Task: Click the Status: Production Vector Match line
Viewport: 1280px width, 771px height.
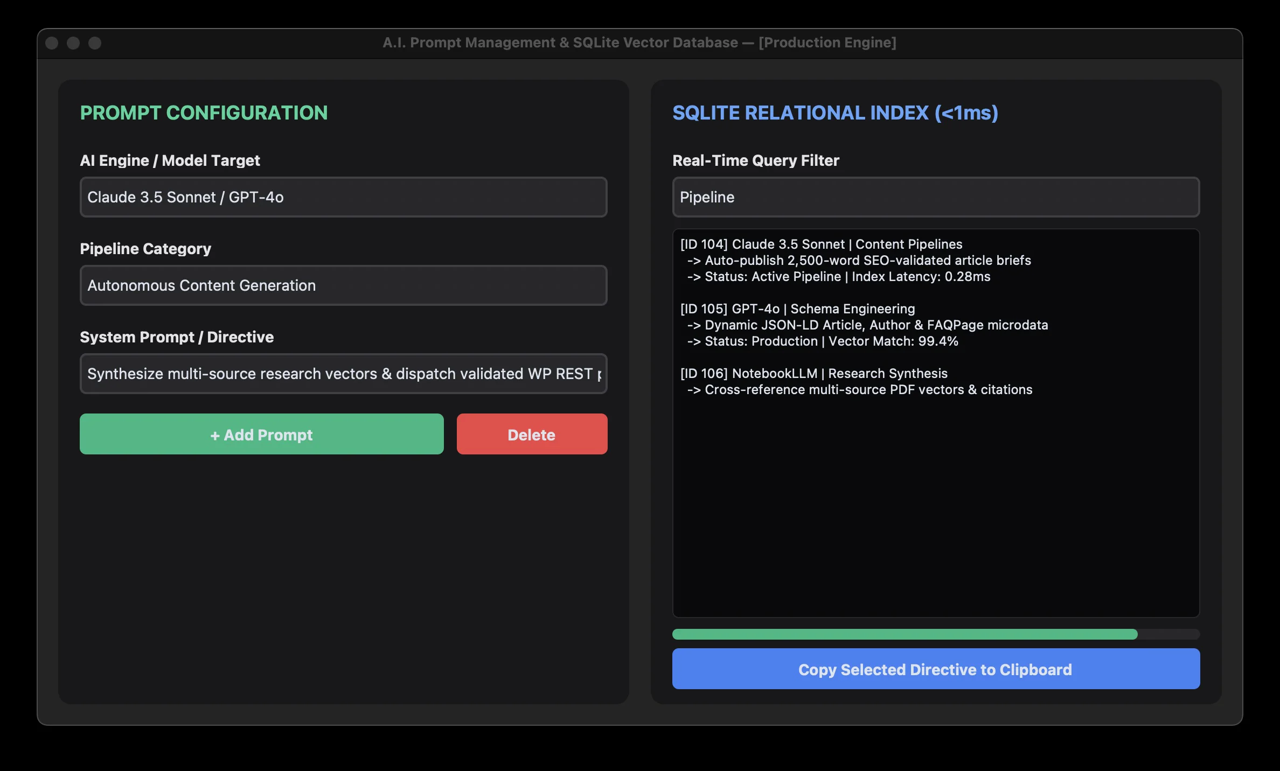Action: (x=823, y=341)
